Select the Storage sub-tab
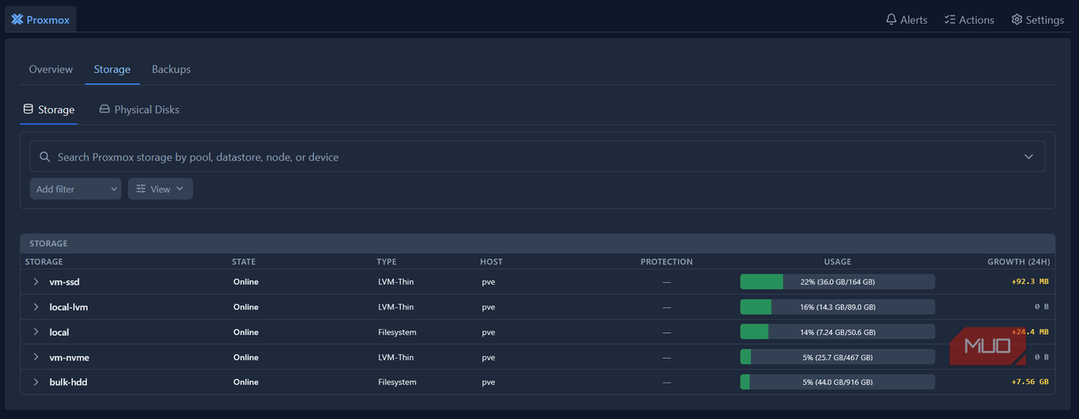 click(49, 110)
